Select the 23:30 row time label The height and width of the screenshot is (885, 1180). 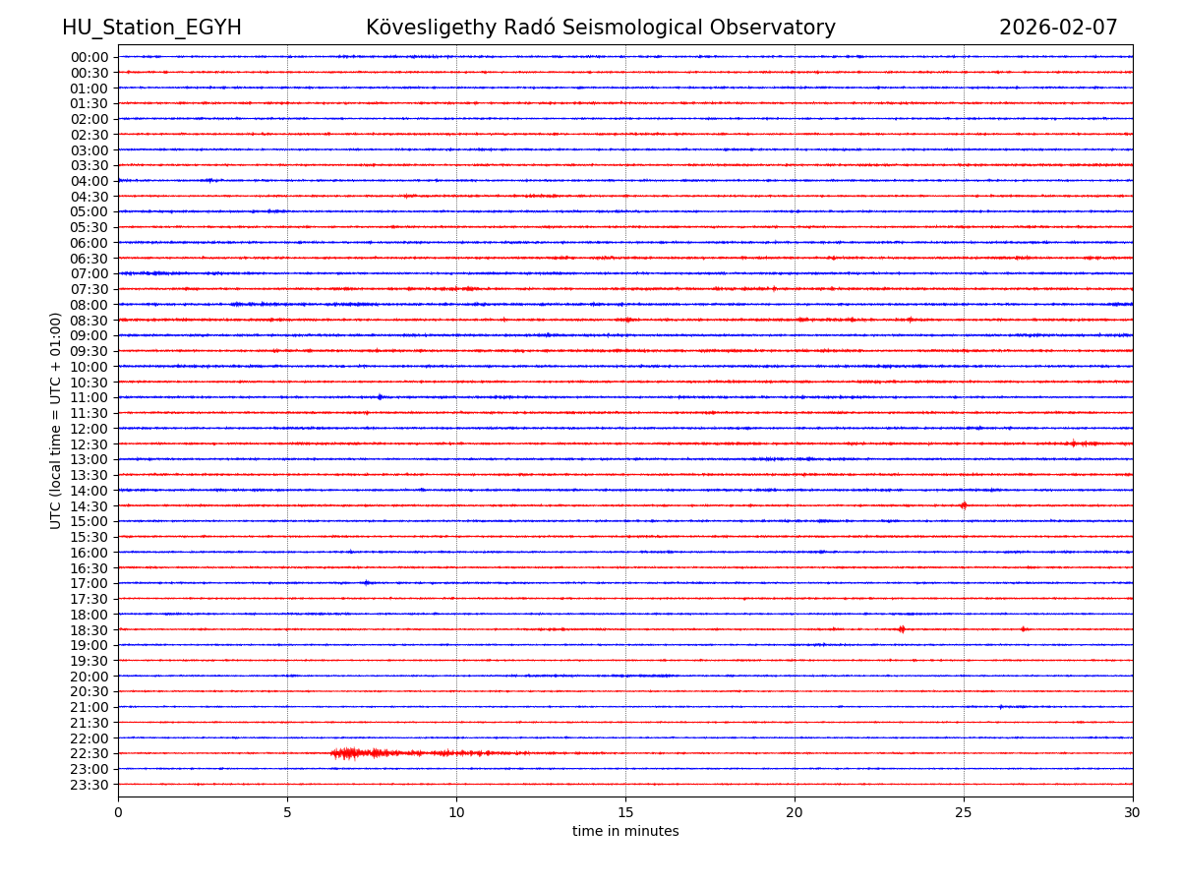pyautogui.click(x=89, y=785)
